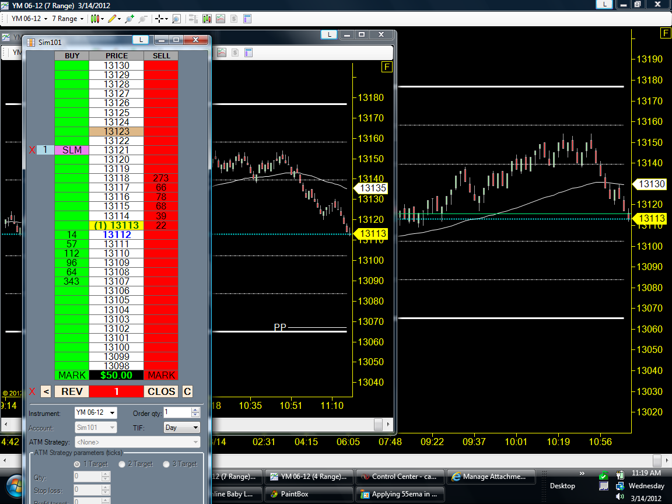Open the 7 Range interval dropdown
Viewport: 672px width, 504px height.
tap(68, 19)
